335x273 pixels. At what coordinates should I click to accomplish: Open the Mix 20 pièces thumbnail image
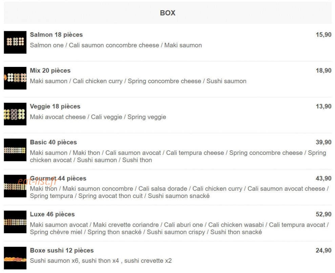pyautogui.click(x=15, y=78)
